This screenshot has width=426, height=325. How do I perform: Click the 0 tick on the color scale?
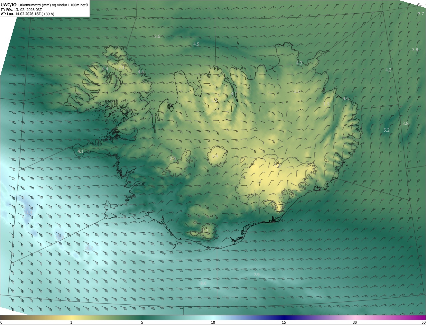tap(1, 322)
